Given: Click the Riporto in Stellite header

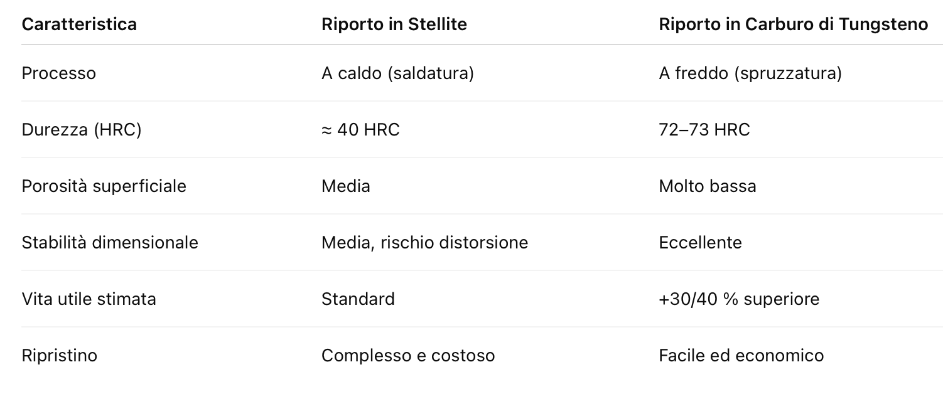Looking at the screenshot, I should tap(394, 24).
